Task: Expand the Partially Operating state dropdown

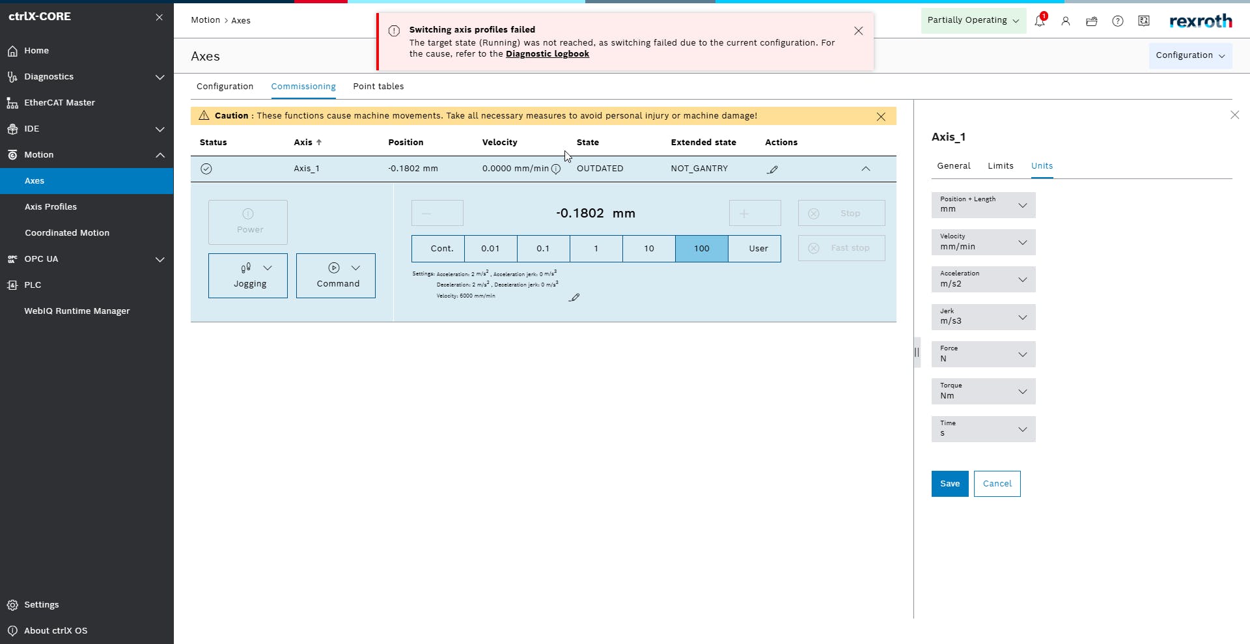Action: coord(973,20)
